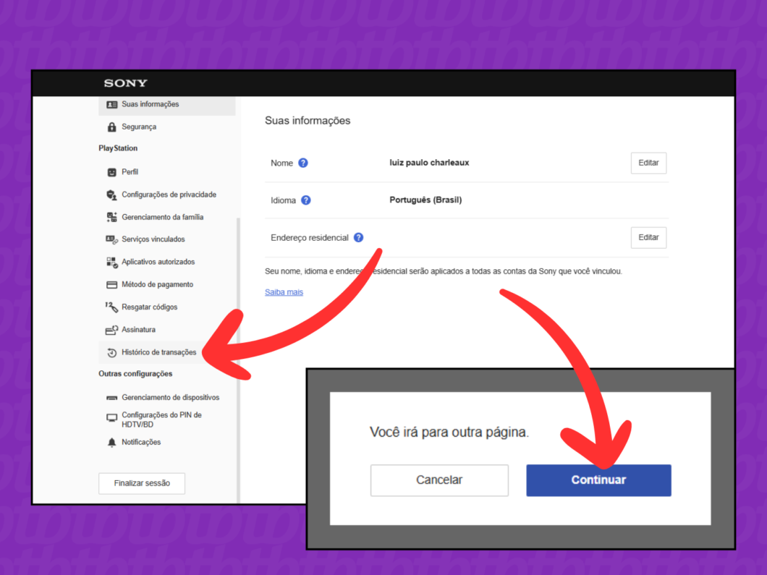This screenshot has height=575, width=767.
Task: Click the bell icon beside Notificações
Action: click(x=112, y=443)
